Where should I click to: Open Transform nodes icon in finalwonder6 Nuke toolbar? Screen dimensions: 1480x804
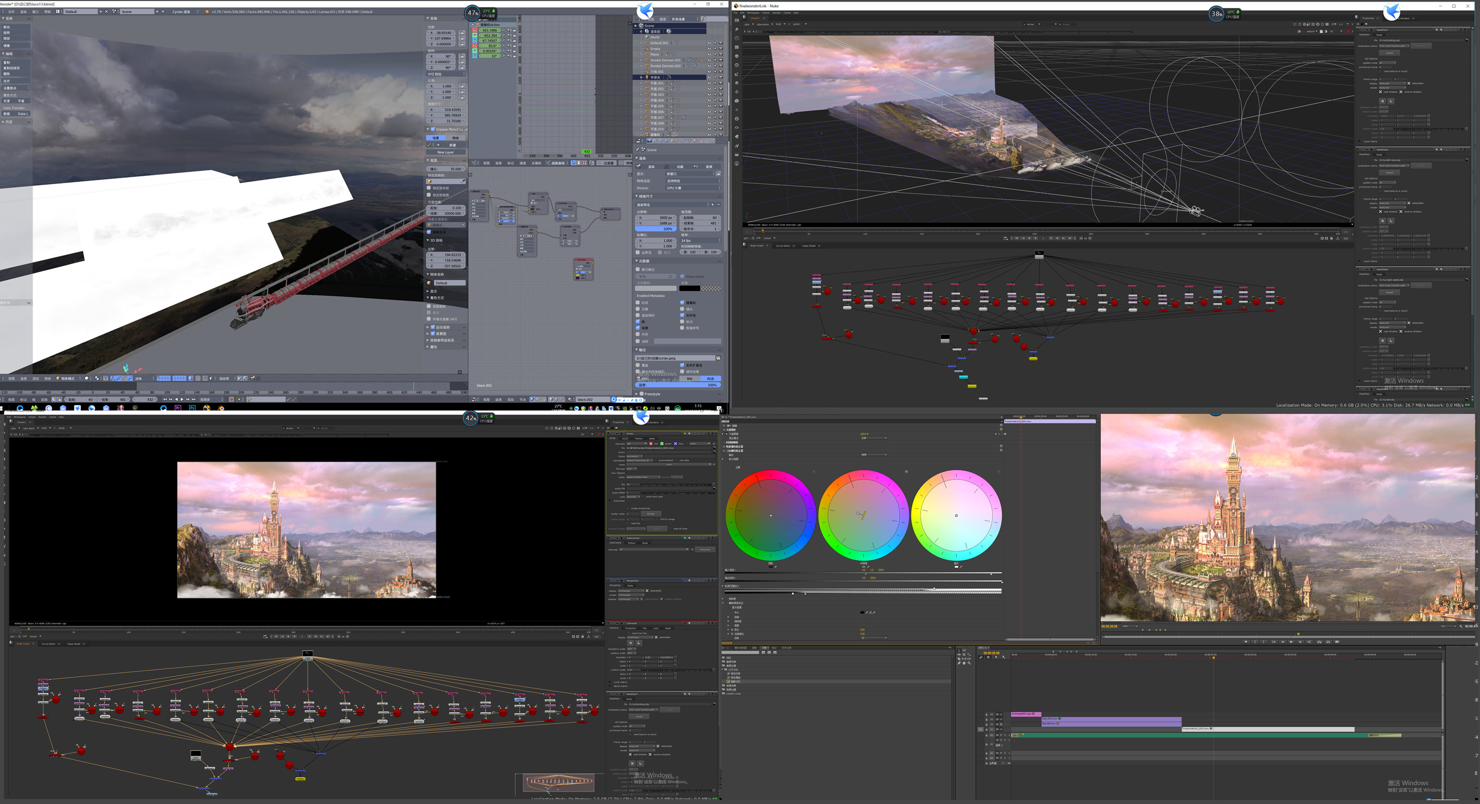737,92
